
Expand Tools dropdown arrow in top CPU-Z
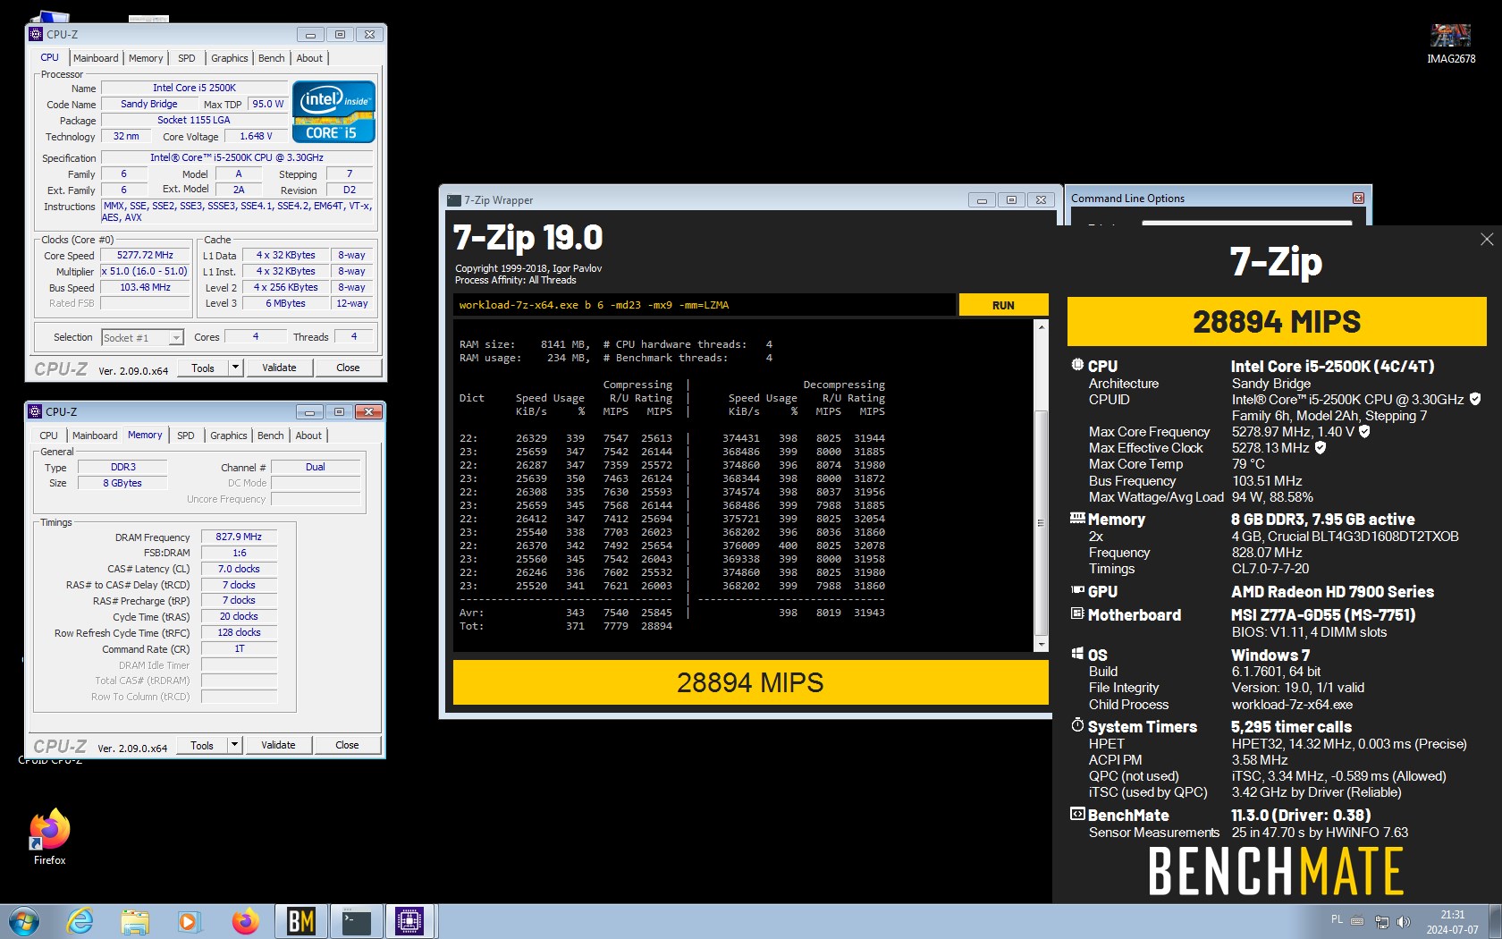point(235,368)
